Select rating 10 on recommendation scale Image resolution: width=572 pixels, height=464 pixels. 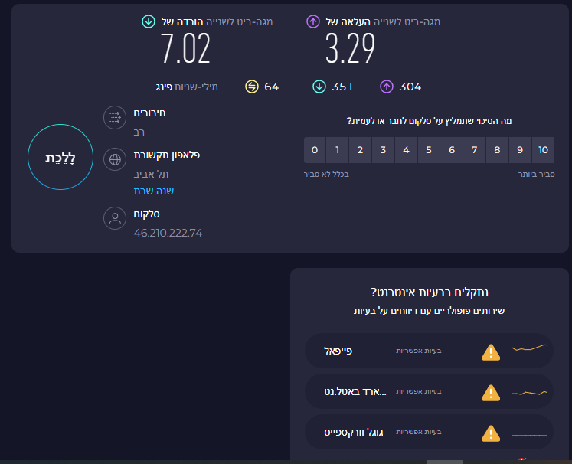(x=543, y=149)
